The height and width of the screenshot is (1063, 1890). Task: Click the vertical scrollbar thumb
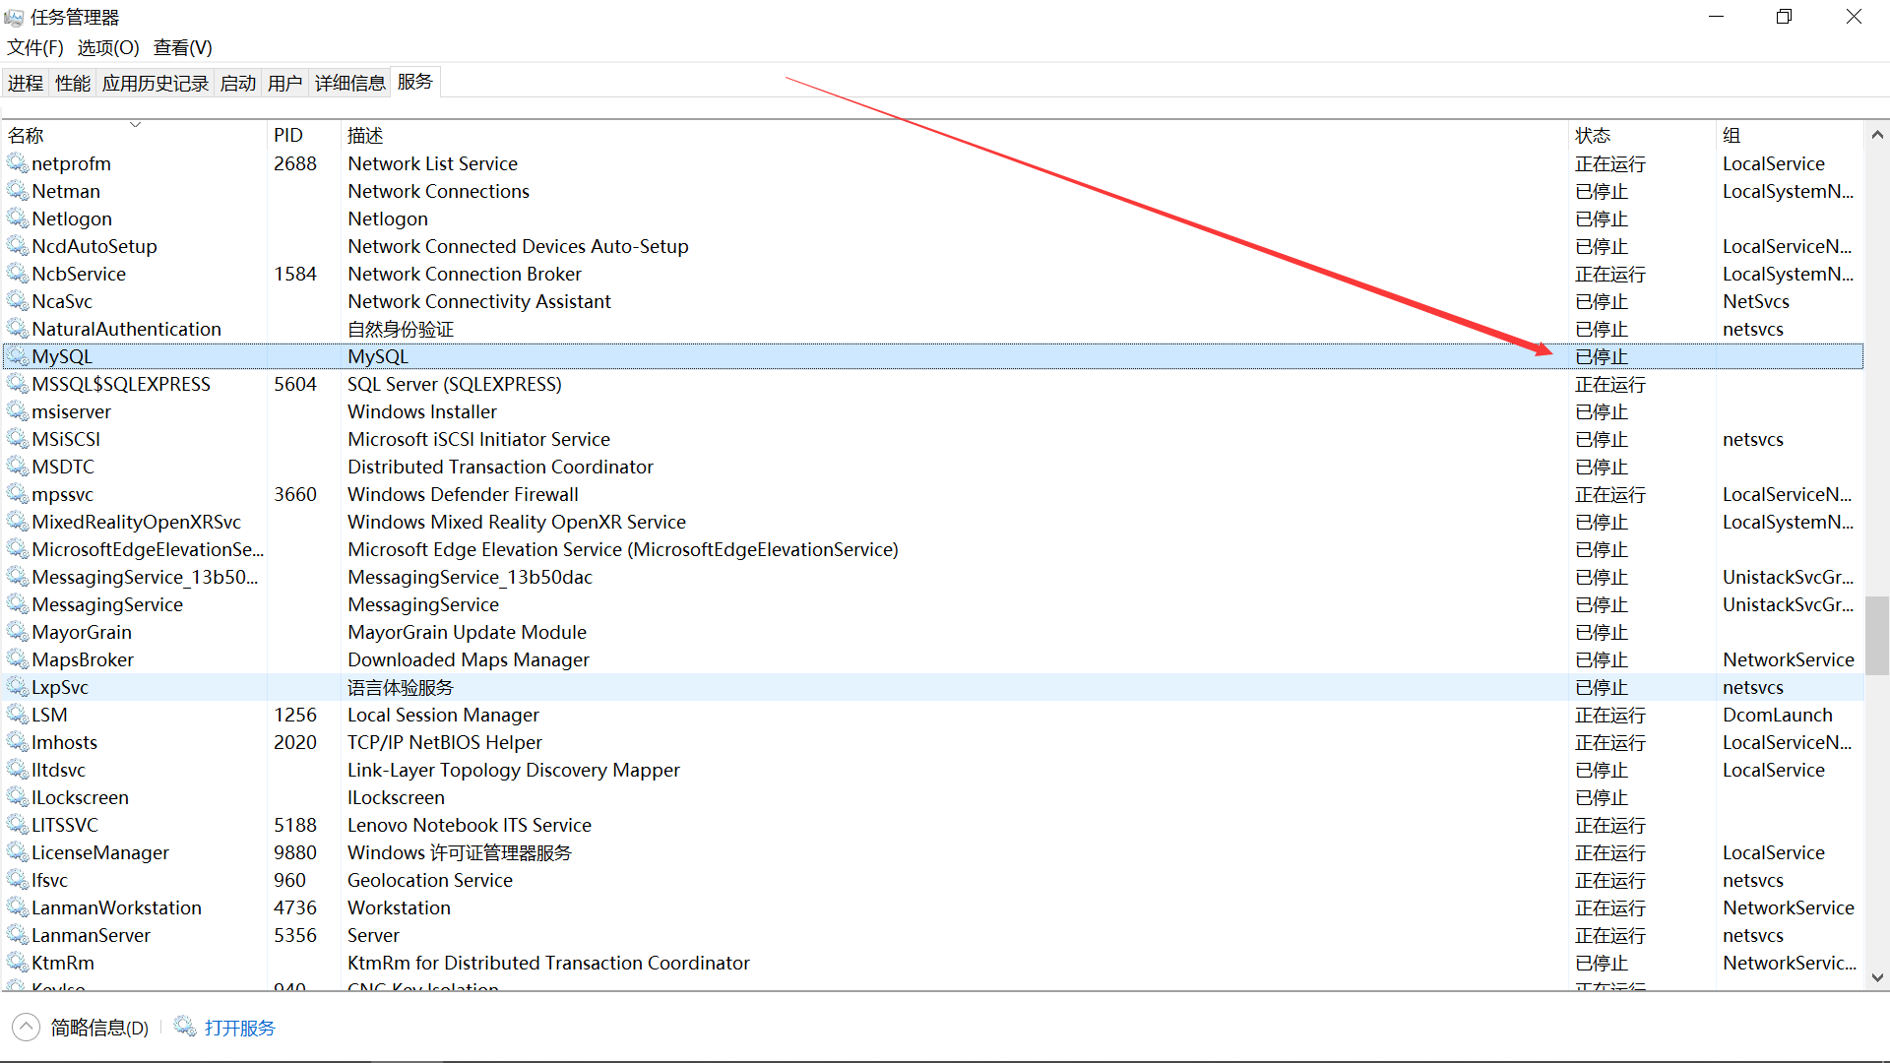point(1877,635)
